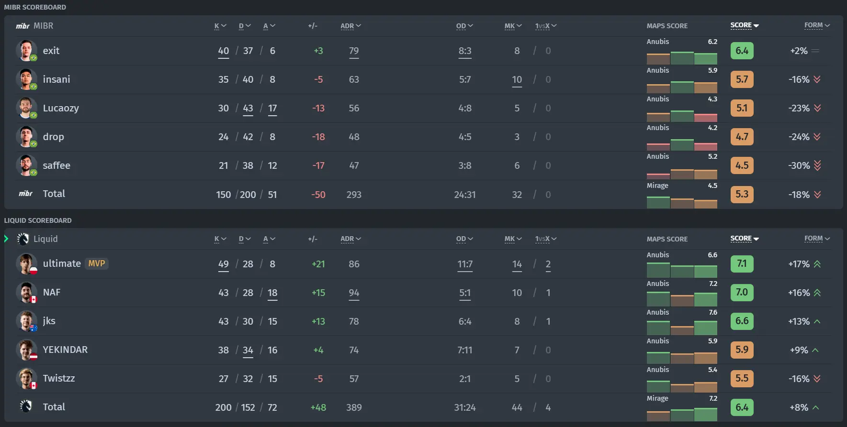The image size is (847, 427).
Task: Click MIBR Total Mirage map score bars
Action: point(682,202)
